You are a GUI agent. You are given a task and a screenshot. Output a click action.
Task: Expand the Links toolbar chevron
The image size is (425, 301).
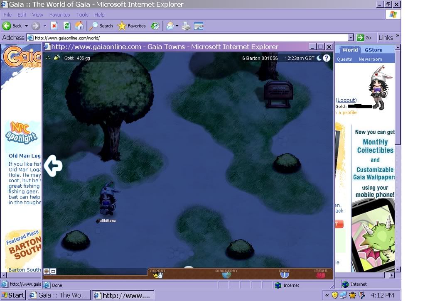click(397, 35)
